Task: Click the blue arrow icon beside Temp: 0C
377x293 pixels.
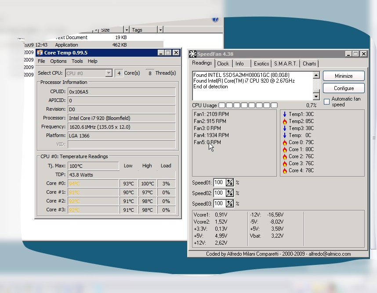Action: point(285,135)
